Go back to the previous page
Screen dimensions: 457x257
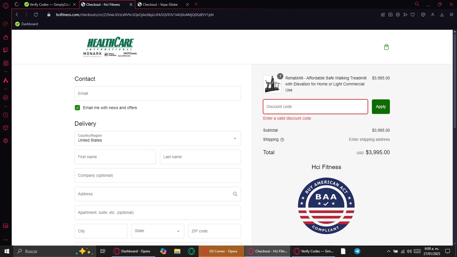pyautogui.click(x=17, y=15)
